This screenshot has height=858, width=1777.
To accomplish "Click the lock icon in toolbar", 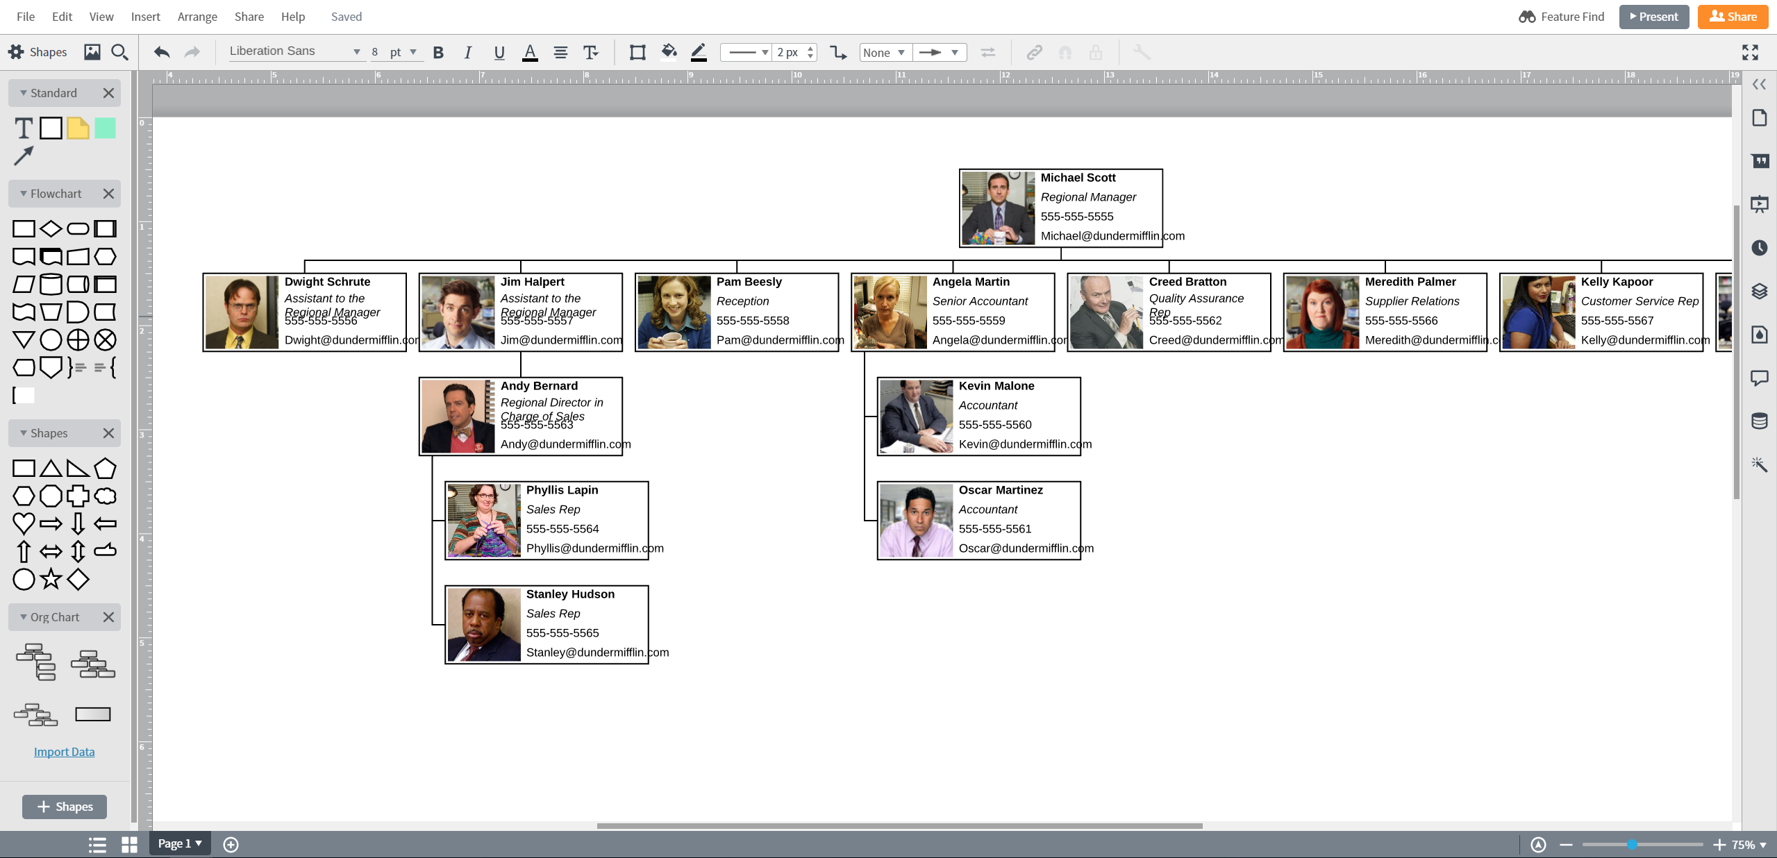I will click(1095, 52).
